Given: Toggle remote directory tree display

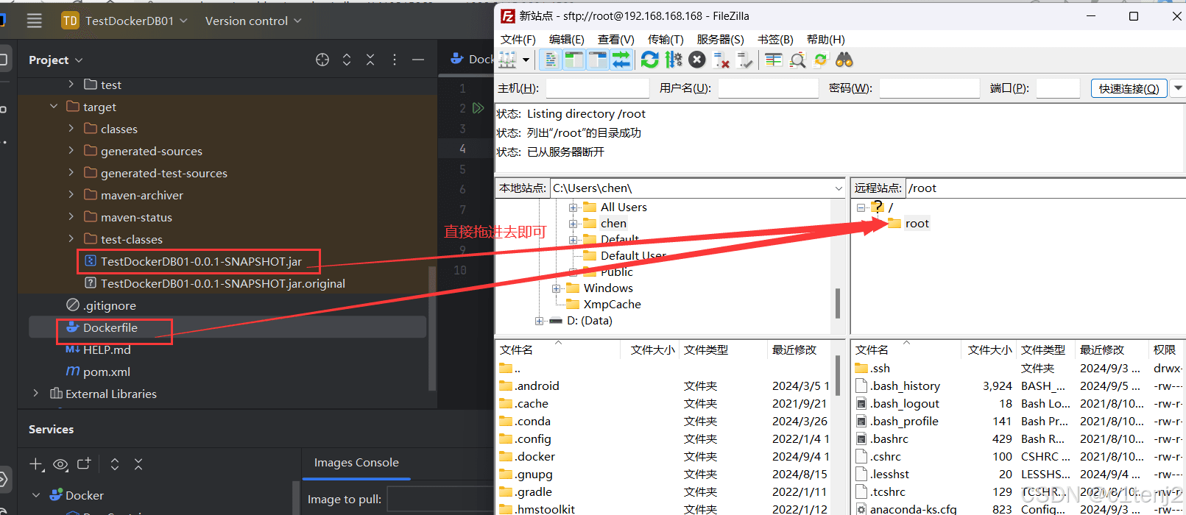Looking at the screenshot, I should pyautogui.click(x=598, y=60).
